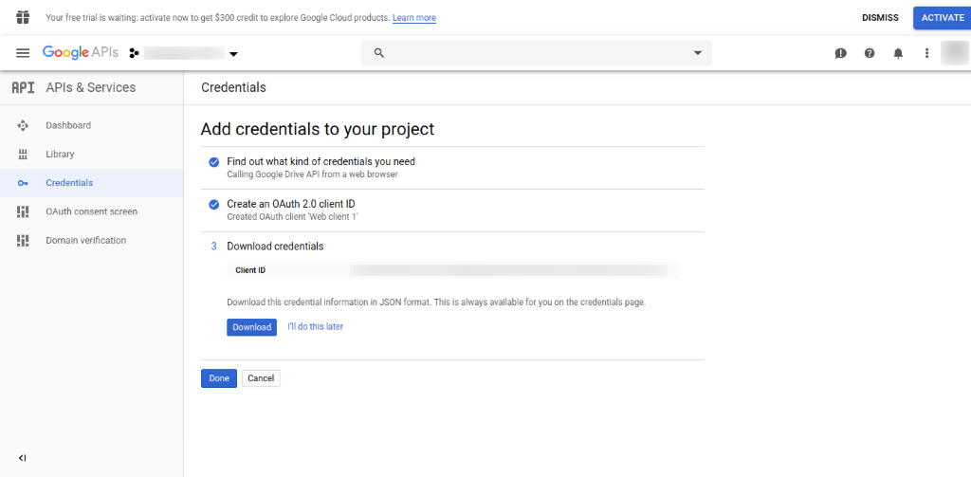The width and height of the screenshot is (971, 477).
Task: Open the vertical three-dot settings menu
Action: click(926, 53)
